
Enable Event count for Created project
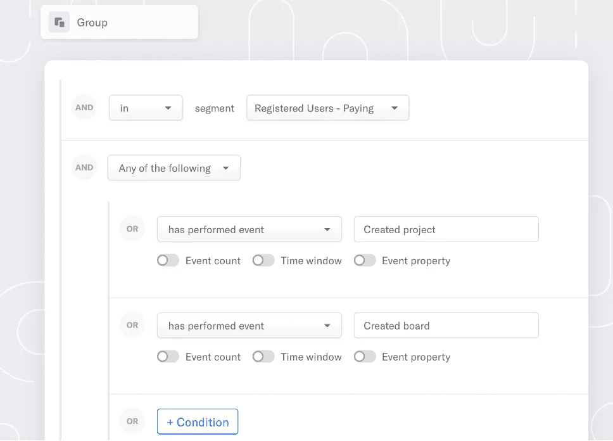pyautogui.click(x=168, y=260)
